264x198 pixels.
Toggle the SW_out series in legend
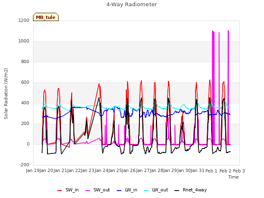tap(98, 190)
